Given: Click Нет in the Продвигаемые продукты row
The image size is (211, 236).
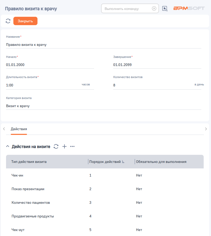Looking at the screenshot, I should pyautogui.click(x=139, y=216).
